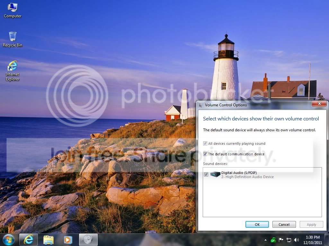Image resolution: width=329 pixels, height=246 pixels.
Task: Launch Internet Explorer from the taskbar
Action: (29, 240)
